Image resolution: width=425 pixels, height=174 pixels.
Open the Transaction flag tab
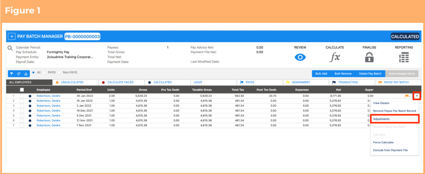click(352, 82)
